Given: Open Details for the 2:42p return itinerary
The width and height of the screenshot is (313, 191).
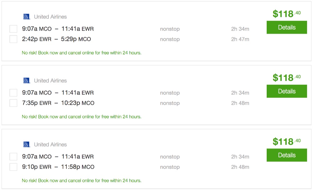Looking at the screenshot, I should pos(286,27).
